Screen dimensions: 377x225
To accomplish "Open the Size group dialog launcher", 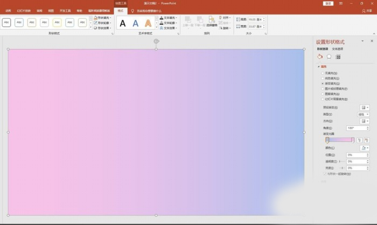I will [x=266, y=34].
